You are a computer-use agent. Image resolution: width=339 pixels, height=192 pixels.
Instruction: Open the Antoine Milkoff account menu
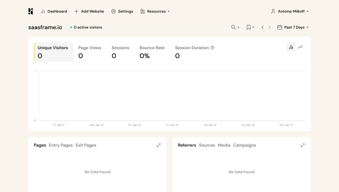290,11
